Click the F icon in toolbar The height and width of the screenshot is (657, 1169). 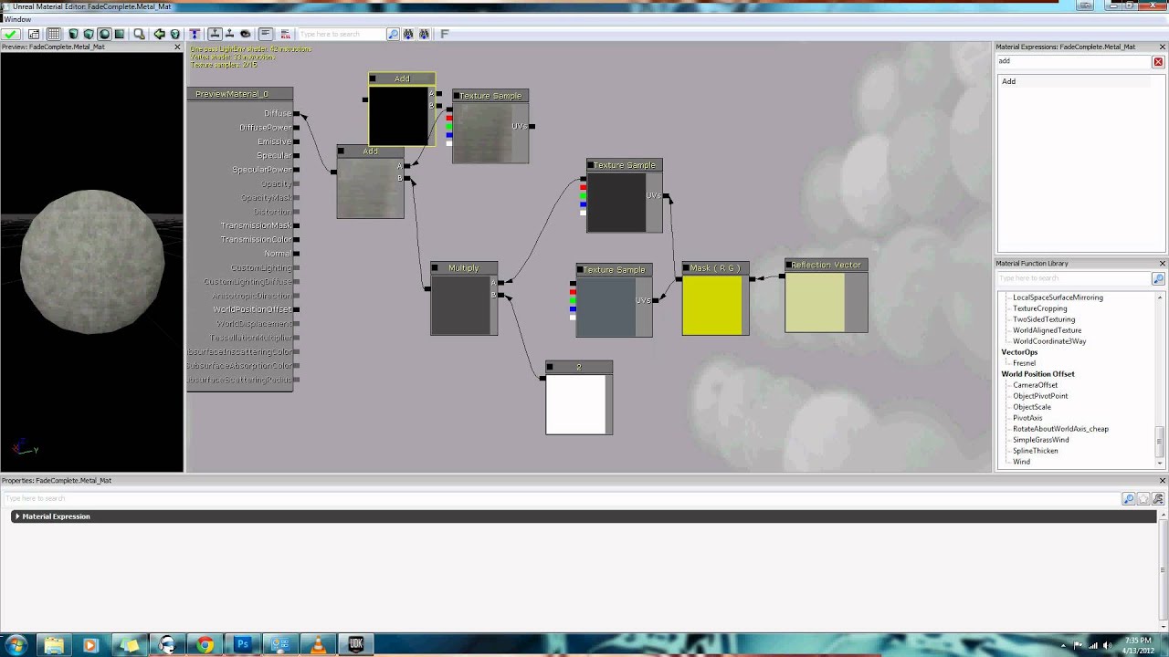(445, 34)
